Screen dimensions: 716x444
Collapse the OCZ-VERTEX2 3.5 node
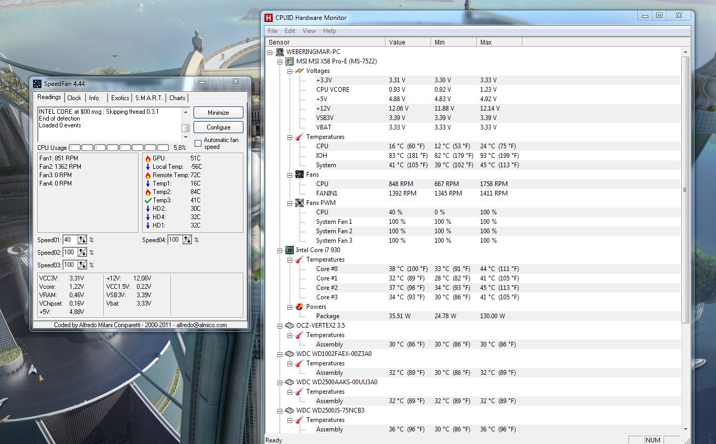pos(280,326)
